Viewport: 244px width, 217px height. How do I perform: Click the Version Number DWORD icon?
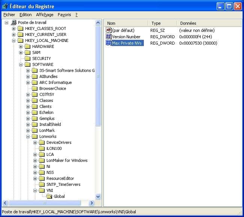109,37
